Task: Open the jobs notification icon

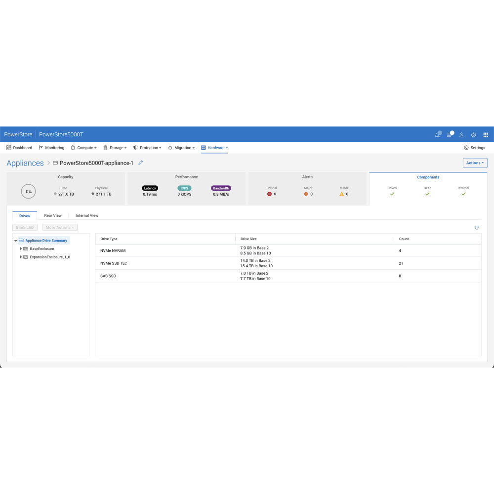Action: pyautogui.click(x=450, y=134)
